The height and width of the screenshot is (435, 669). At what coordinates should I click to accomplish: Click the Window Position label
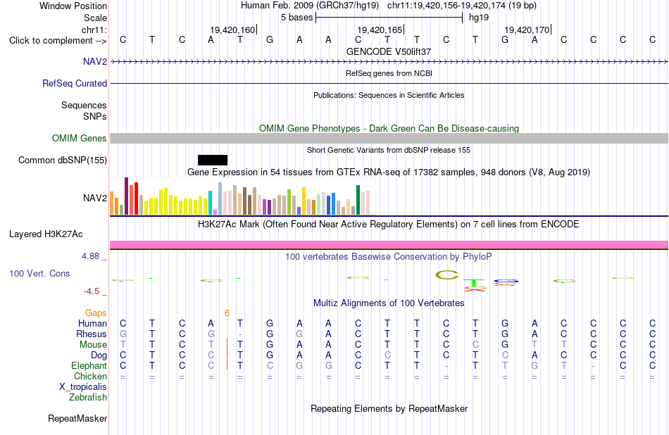pos(73,6)
